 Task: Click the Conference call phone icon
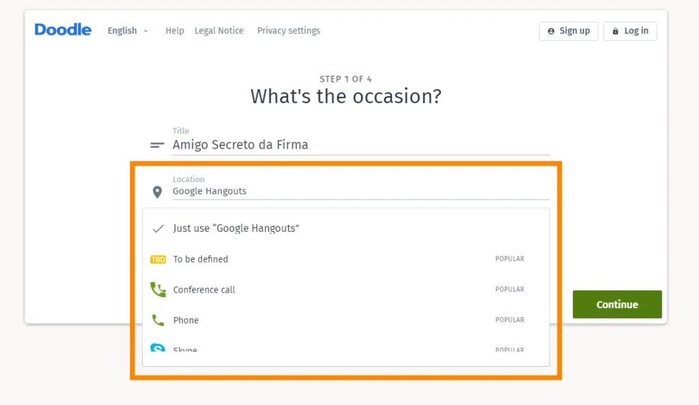pos(158,290)
